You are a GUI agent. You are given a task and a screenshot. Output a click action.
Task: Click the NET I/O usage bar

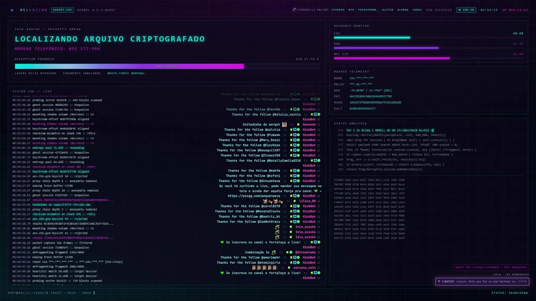point(428,58)
